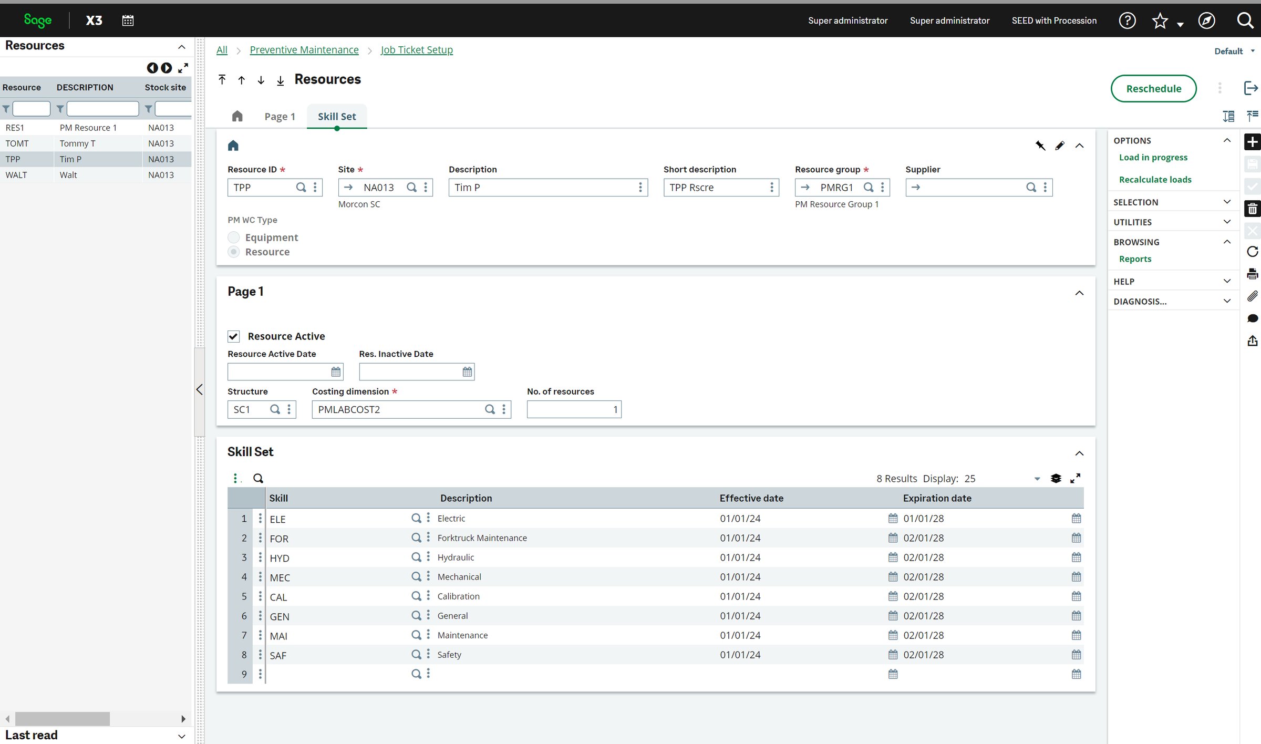
Task: Refresh the record with the circular arrow icon
Action: (1253, 252)
